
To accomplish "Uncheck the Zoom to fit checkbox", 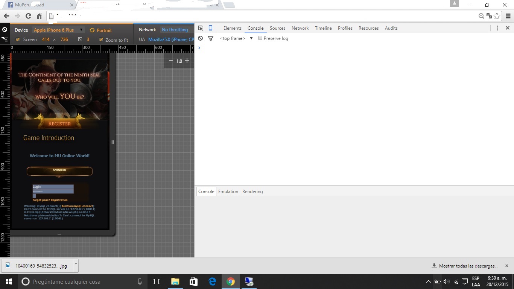I will click(x=101, y=40).
